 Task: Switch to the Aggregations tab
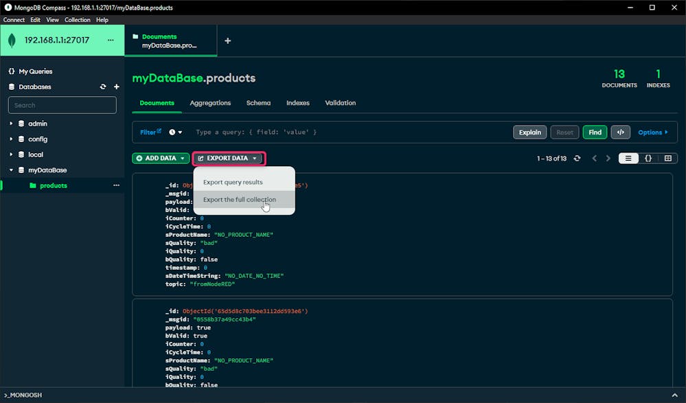(x=210, y=103)
